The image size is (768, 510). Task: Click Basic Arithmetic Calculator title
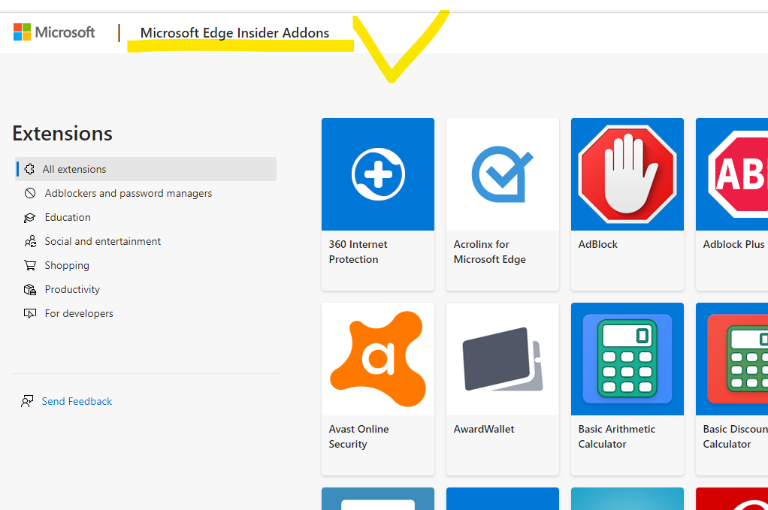[617, 436]
